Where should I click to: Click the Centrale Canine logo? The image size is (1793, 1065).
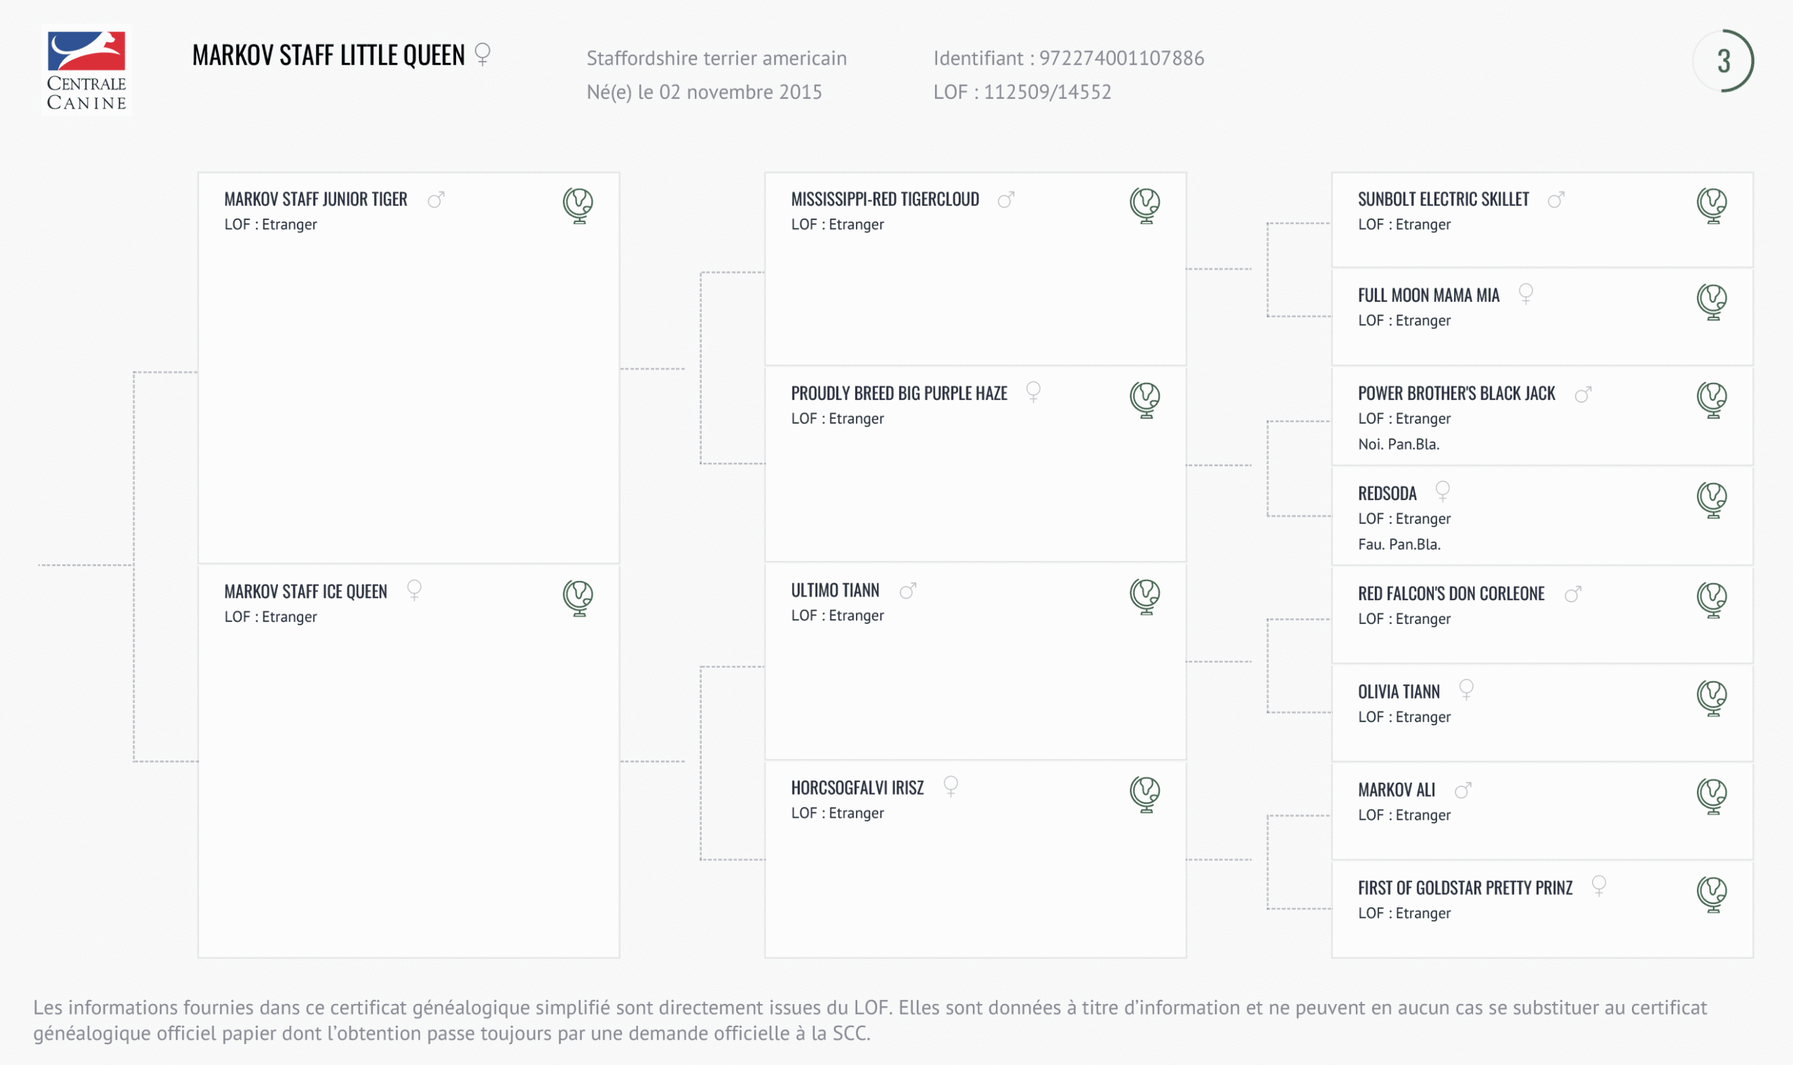pyautogui.click(x=87, y=70)
